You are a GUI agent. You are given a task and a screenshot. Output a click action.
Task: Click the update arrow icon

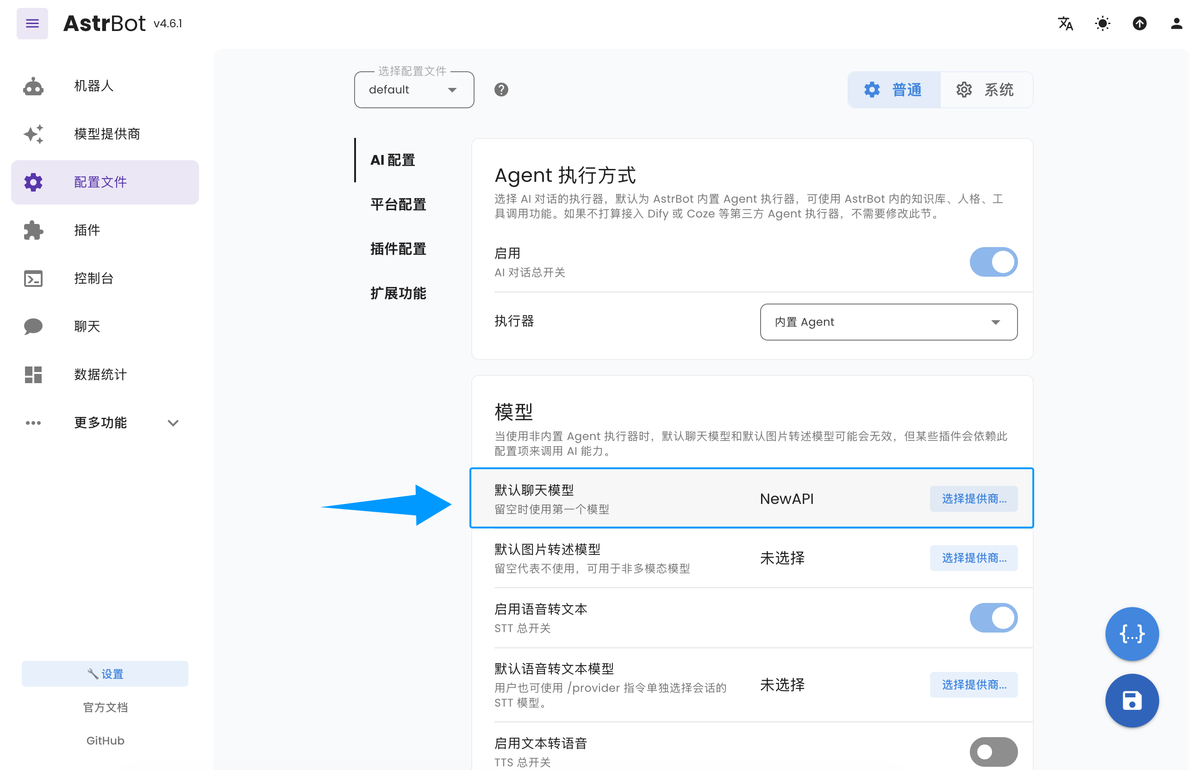[x=1139, y=24]
